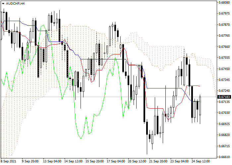The height and width of the screenshot is (165, 232).
Task: Click the 0.67450 price scale label
Action: tap(224, 69)
